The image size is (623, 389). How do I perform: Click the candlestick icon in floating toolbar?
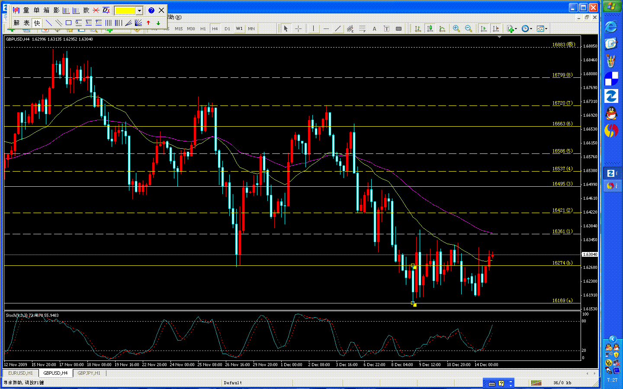point(16,10)
